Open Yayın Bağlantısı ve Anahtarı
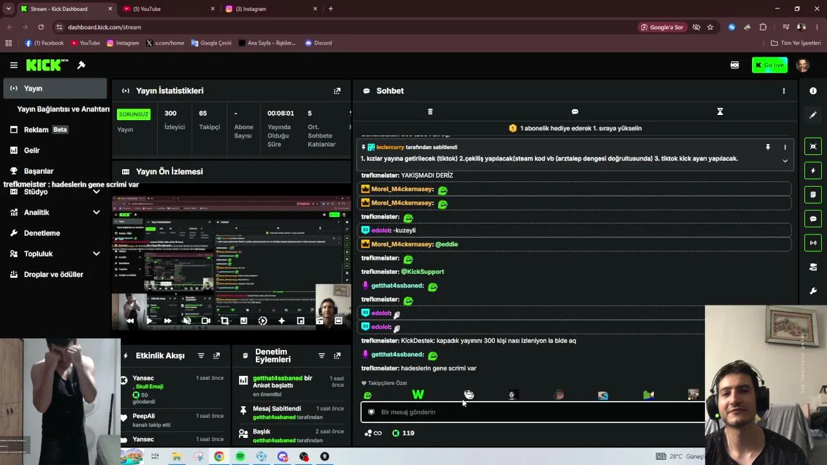Image resolution: width=827 pixels, height=465 pixels. (63, 109)
